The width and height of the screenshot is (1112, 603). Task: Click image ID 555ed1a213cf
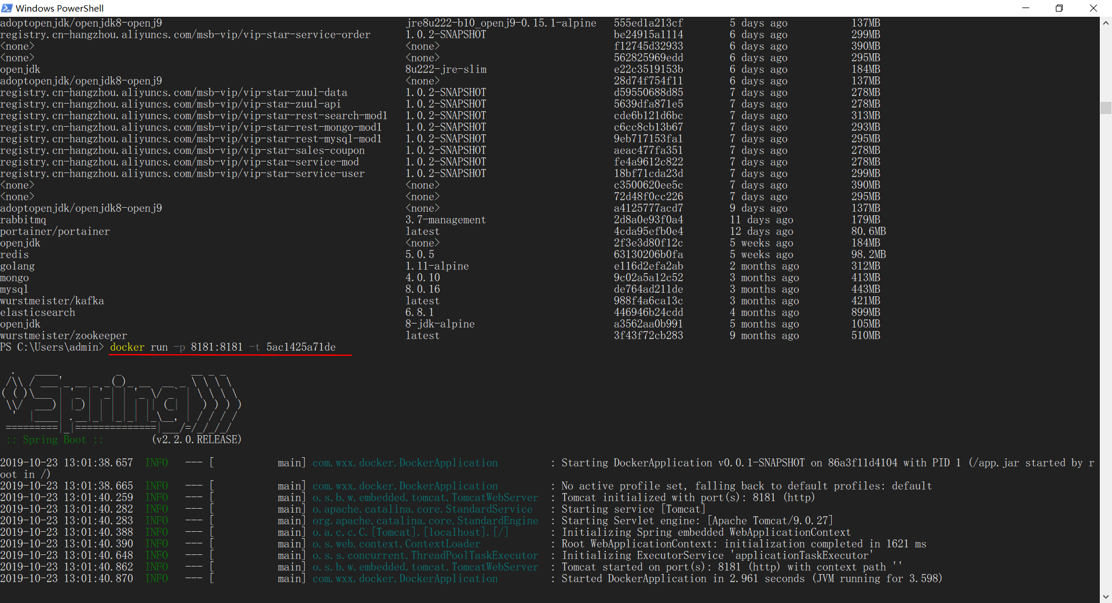coord(649,23)
